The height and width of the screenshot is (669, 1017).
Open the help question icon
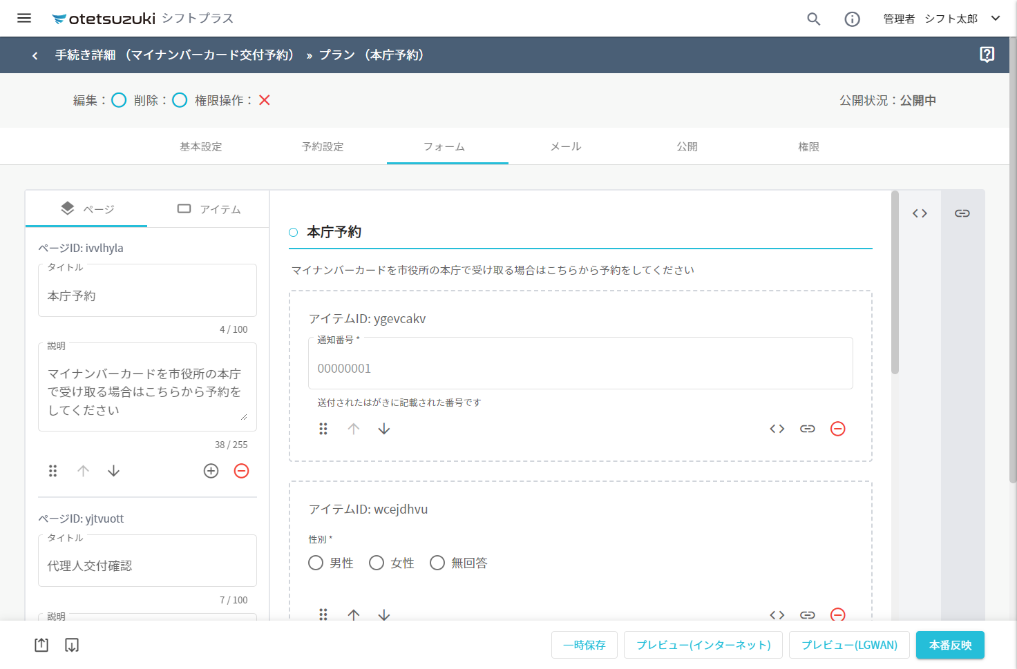[x=987, y=55]
